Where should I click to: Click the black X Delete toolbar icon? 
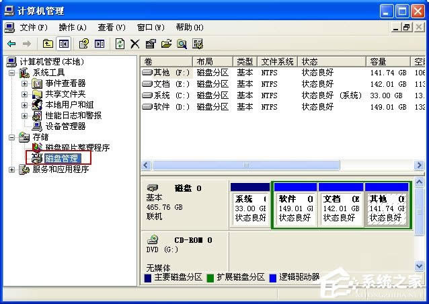pos(134,44)
